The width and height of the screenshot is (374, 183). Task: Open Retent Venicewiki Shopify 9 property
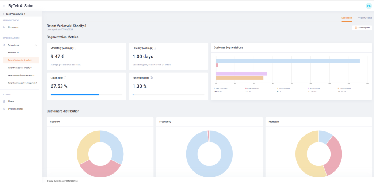click(20, 68)
